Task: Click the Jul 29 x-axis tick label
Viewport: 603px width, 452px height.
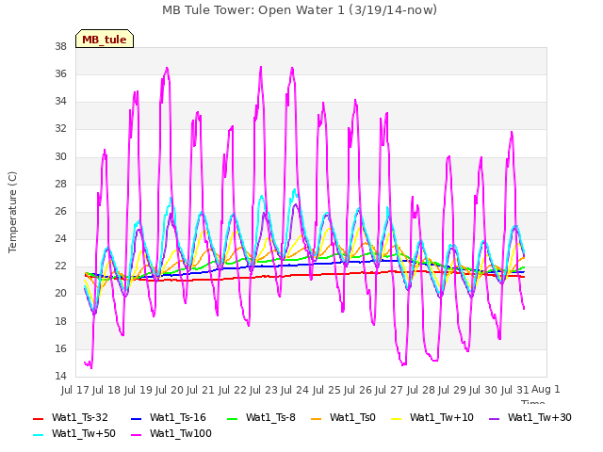Action: pos(452,390)
